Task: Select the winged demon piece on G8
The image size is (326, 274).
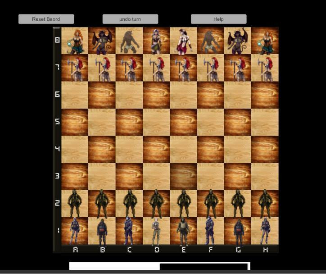Action: tap(238, 41)
